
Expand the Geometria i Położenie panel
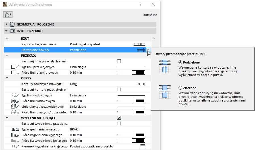(x=7, y=24)
